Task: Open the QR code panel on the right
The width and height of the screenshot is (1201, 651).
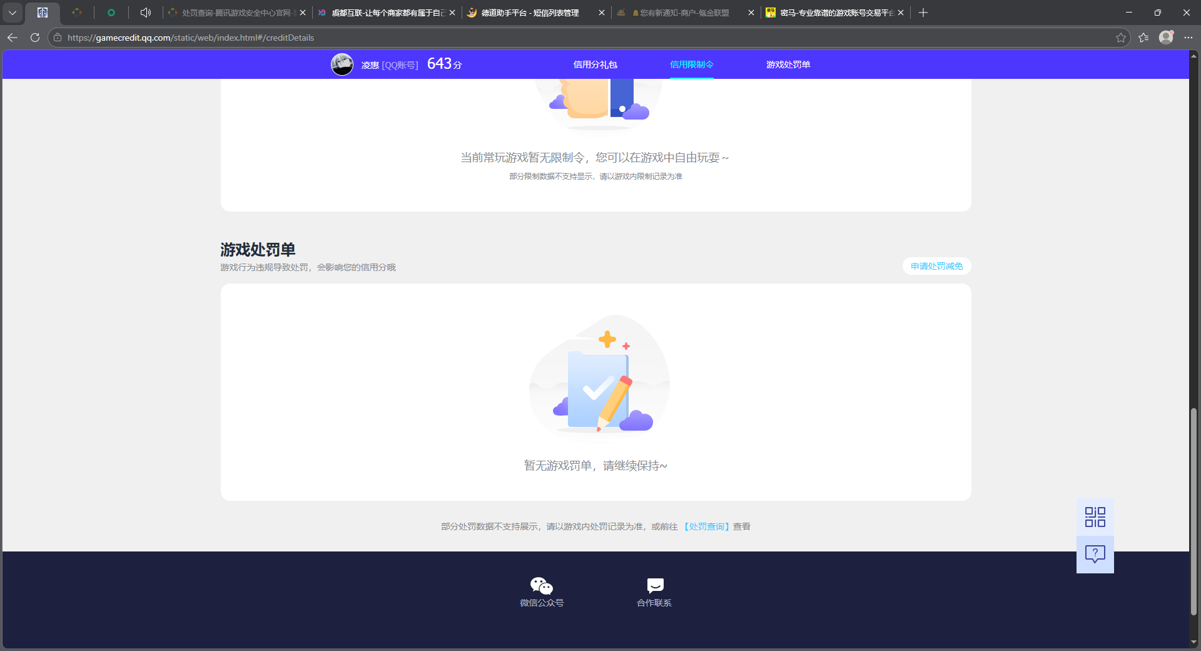Action: [1094, 516]
